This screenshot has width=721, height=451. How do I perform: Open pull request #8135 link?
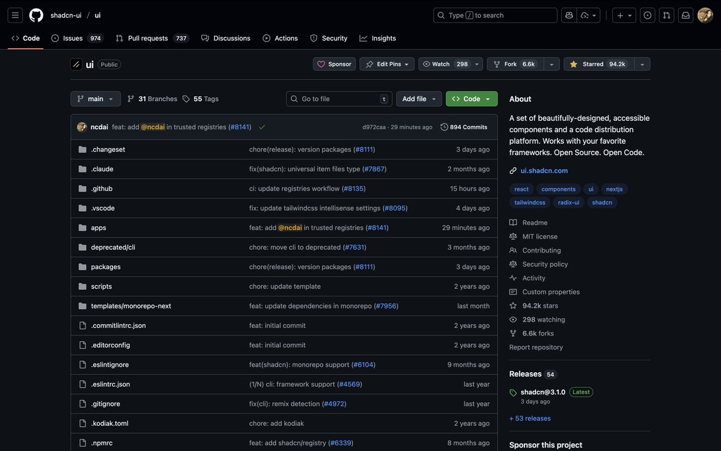click(353, 188)
